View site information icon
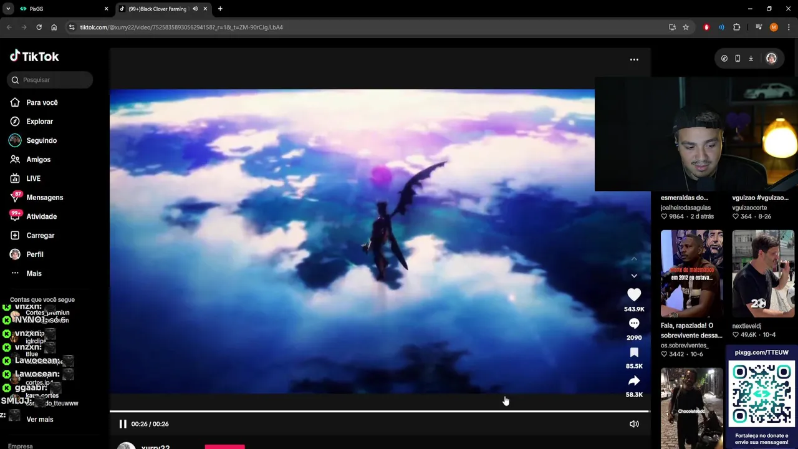798x449 pixels. click(72, 27)
